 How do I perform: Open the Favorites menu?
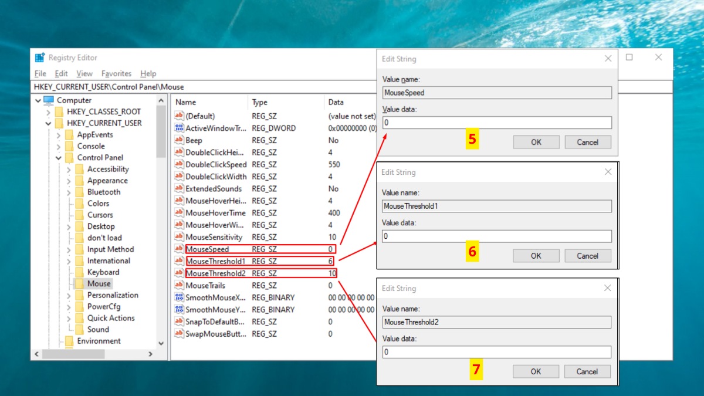point(116,73)
